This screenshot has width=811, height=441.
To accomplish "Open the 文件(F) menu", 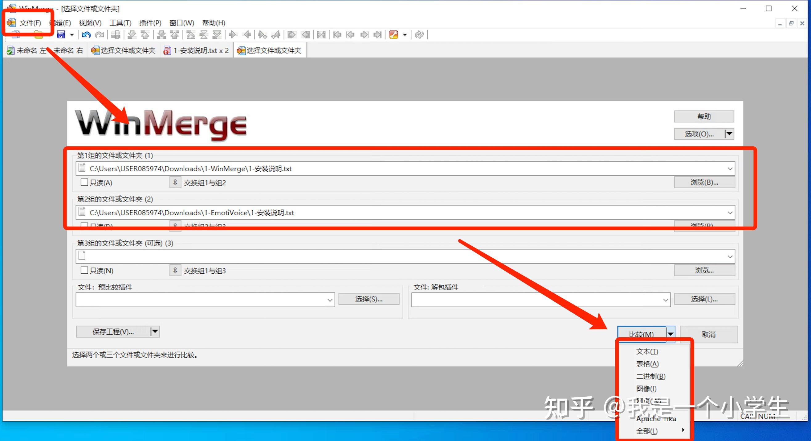I will tap(30, 22).
